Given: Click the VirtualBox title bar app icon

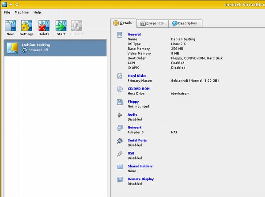Looking at the screenshot, I should click(x=4, y=4).
